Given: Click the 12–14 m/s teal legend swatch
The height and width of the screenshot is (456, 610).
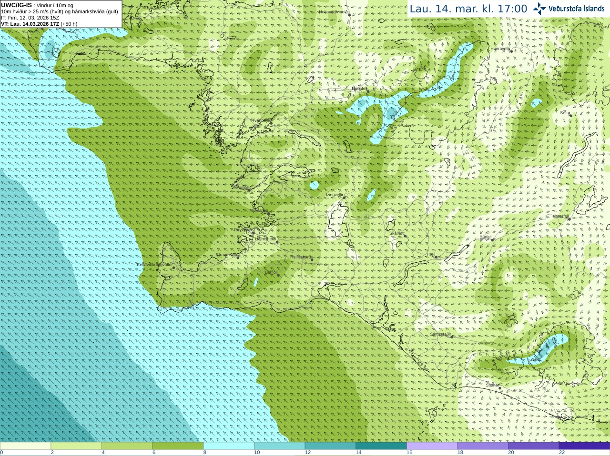Looking at the screenshot, I should pos(330,446).
